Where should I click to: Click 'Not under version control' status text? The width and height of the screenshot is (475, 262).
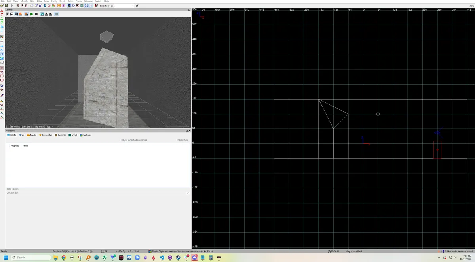click(x=460, y=251)
